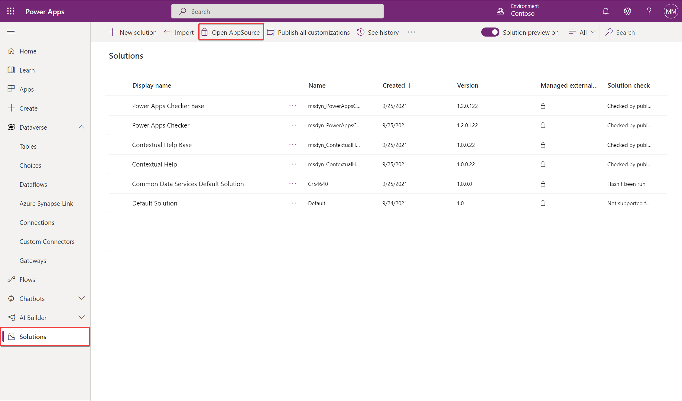Open the All solutions filter dropdown
The height and width of the screenshot is (401, 682).
click(582, 32)
